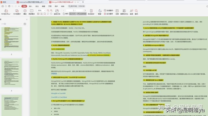The image size is (208, 116).
Task: Toggle 阅读模式 reading mode
Action: click(x=31, y=12)
